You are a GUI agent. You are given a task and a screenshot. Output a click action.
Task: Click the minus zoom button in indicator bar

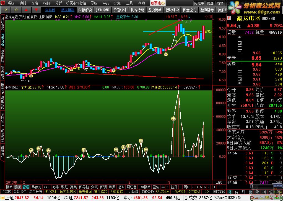tap(219, 187)
